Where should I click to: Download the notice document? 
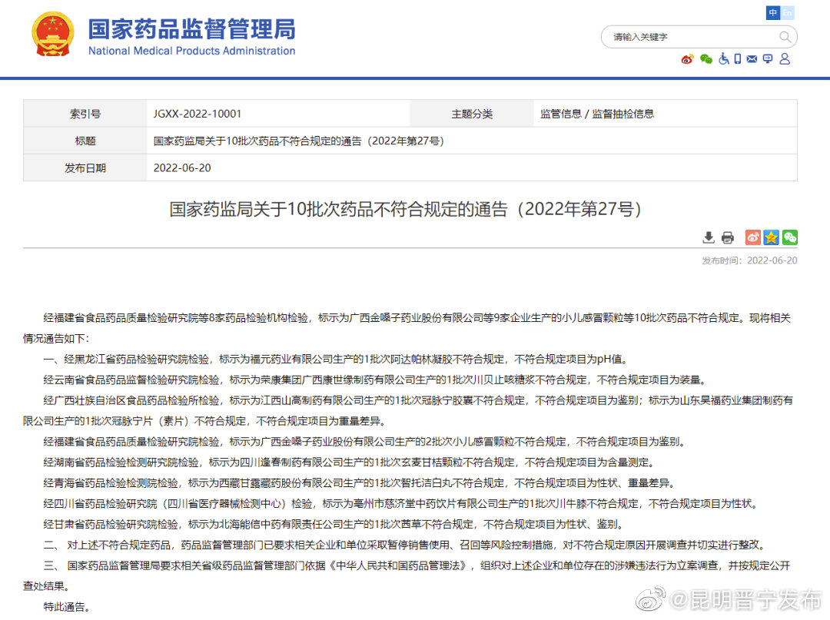709,237
